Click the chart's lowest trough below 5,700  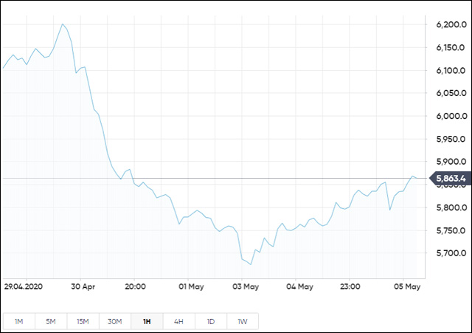click(x=251, y=264)
